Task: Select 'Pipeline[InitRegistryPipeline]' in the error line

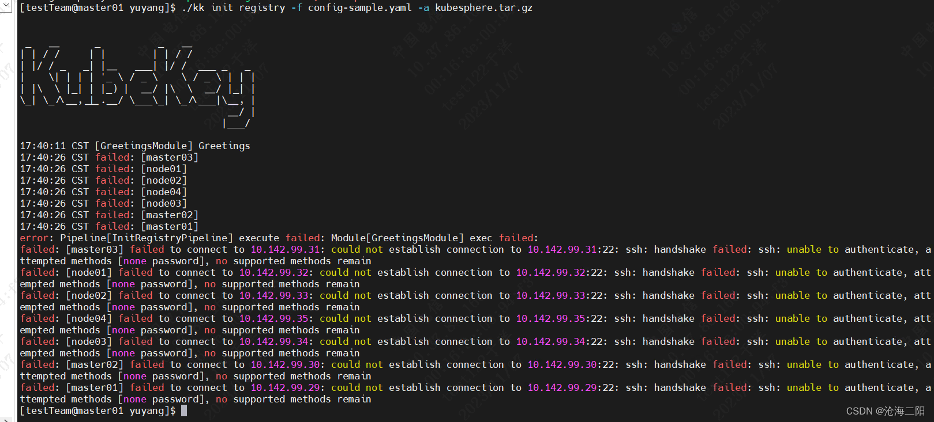Action: click(x=147, y=238)
